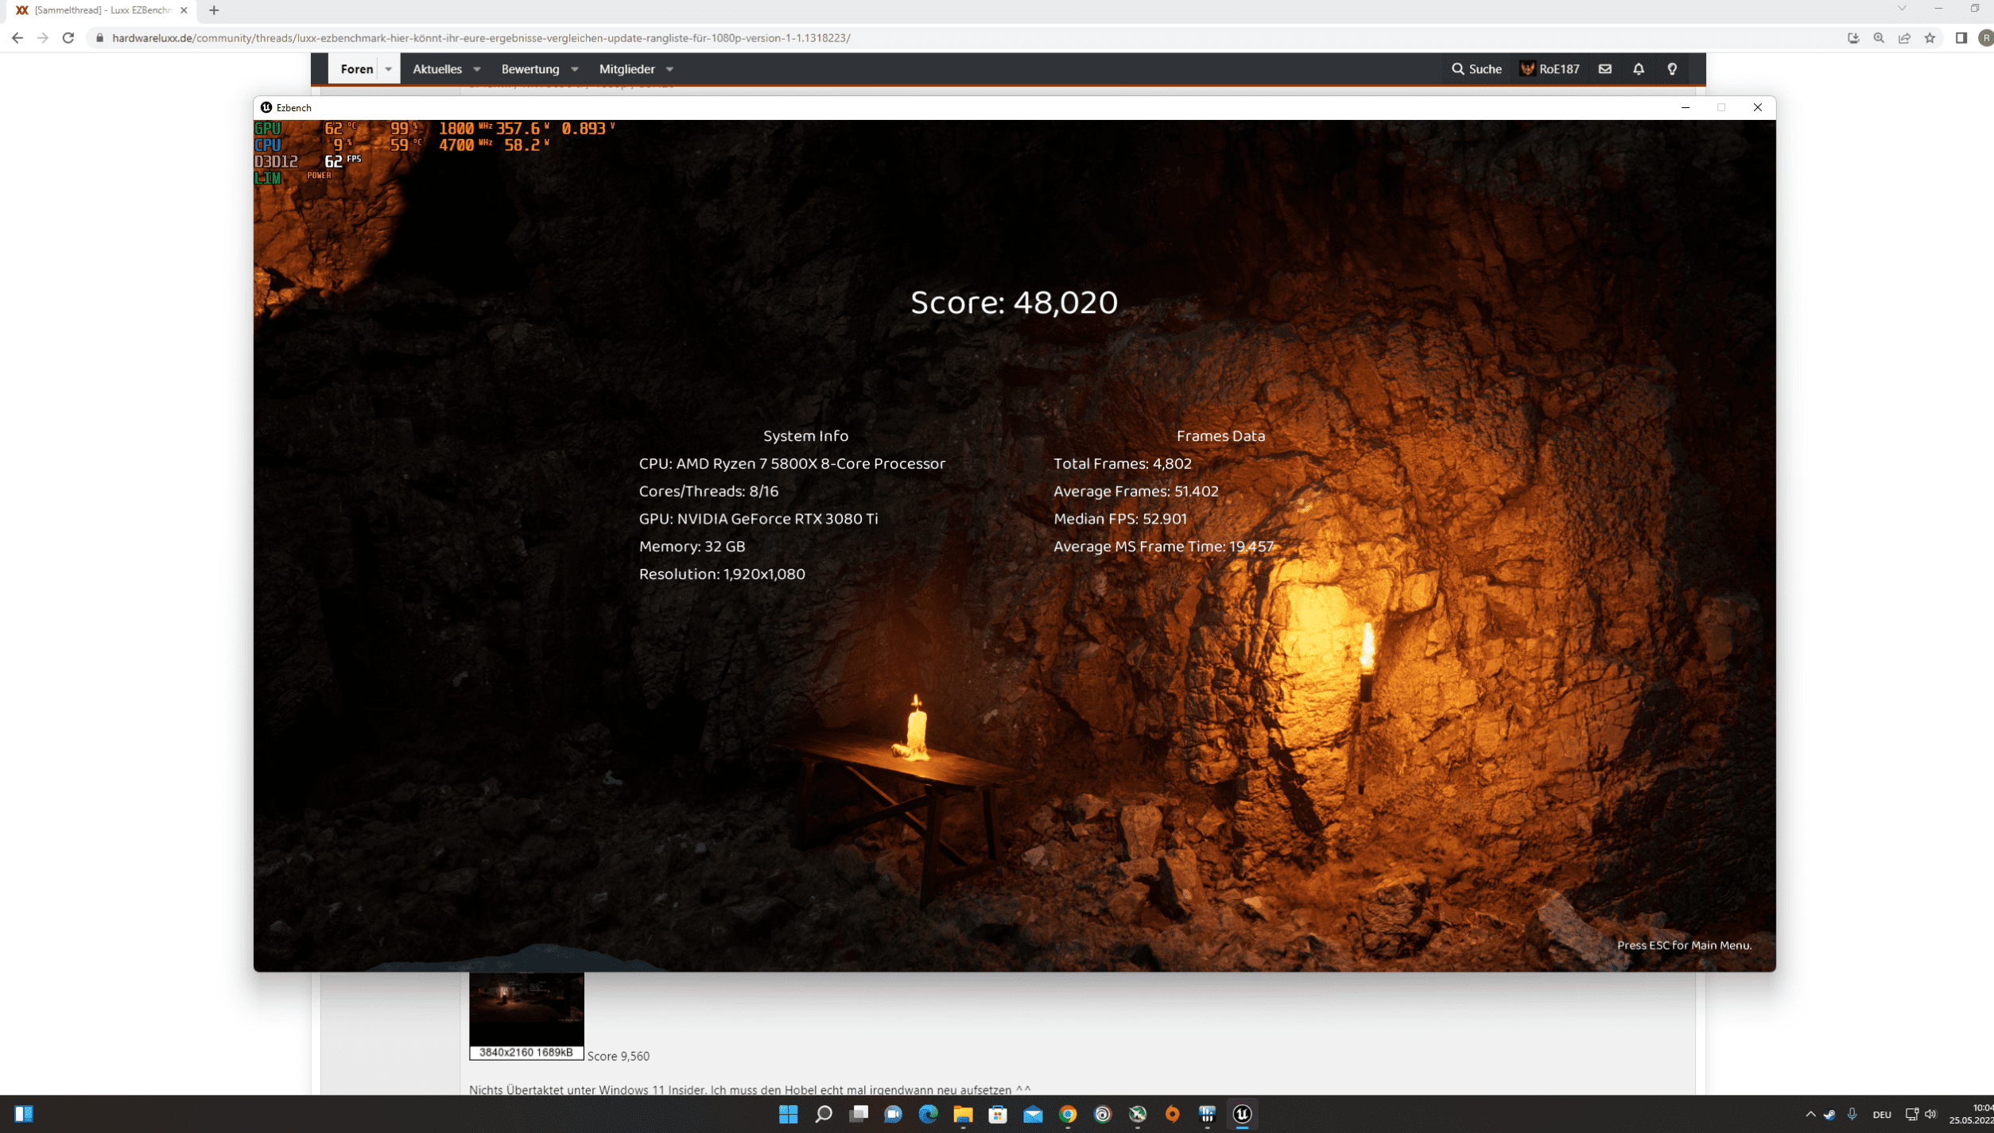Open Ubisoft Connect from taskbar
The image size is (1994, 1133).
pos(1103,1115)
